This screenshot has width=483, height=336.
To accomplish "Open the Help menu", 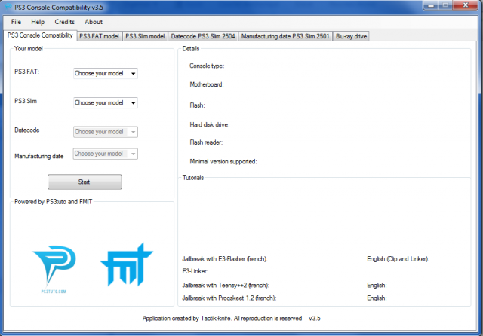I will pyautogui.click(x=38, y=22).
